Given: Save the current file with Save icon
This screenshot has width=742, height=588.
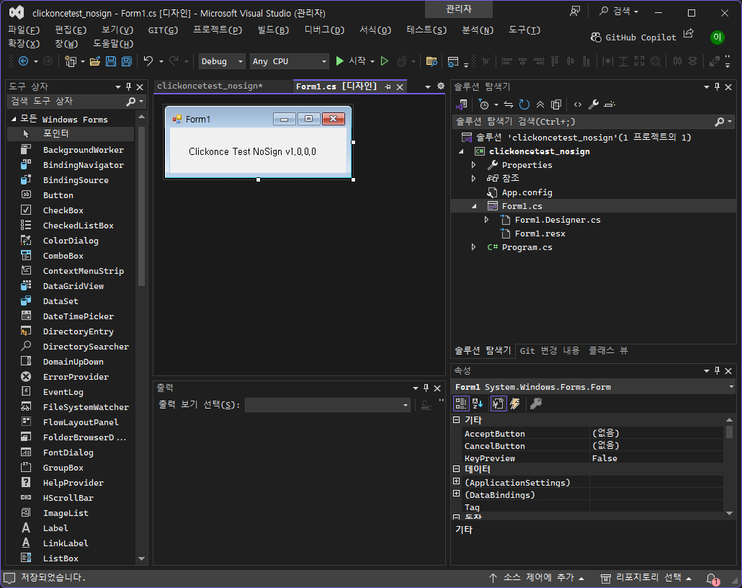Looking at the screenshot, I should [111, 61].
